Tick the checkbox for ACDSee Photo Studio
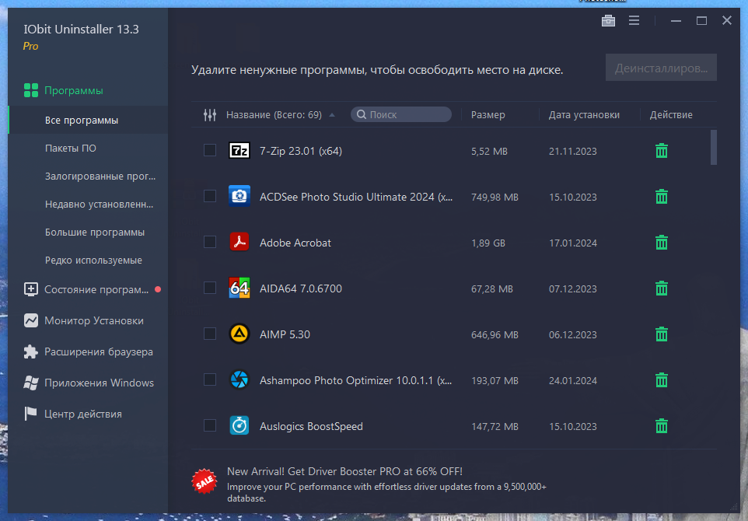 tap(210, 196)
